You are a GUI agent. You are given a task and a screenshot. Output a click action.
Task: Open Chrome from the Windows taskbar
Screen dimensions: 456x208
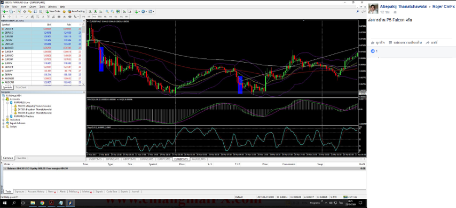click(42, 203)
